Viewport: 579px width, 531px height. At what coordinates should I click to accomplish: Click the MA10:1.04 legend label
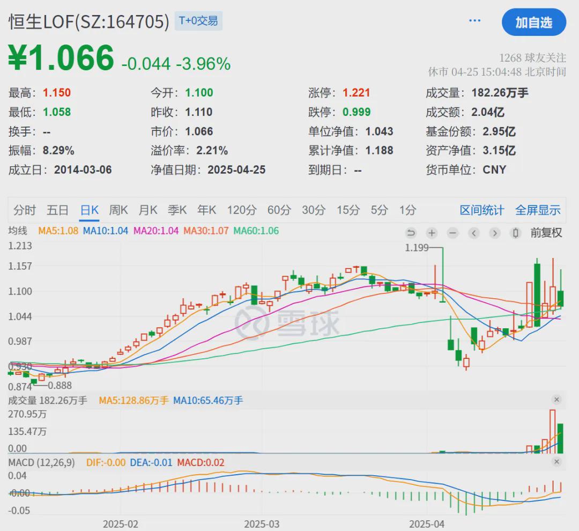[105, 231]
